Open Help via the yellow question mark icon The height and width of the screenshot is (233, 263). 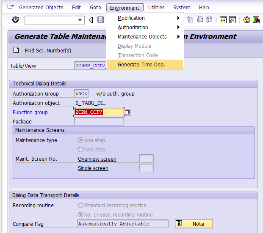coord(247,20)
